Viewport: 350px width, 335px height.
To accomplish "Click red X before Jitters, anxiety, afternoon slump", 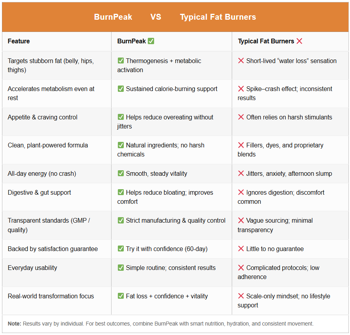I will (x=241, y=174).
